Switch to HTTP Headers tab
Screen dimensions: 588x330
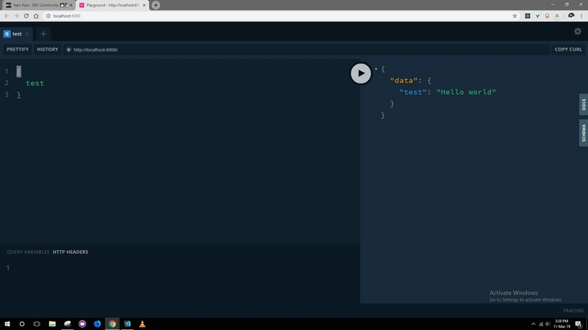tap(71, 252)
